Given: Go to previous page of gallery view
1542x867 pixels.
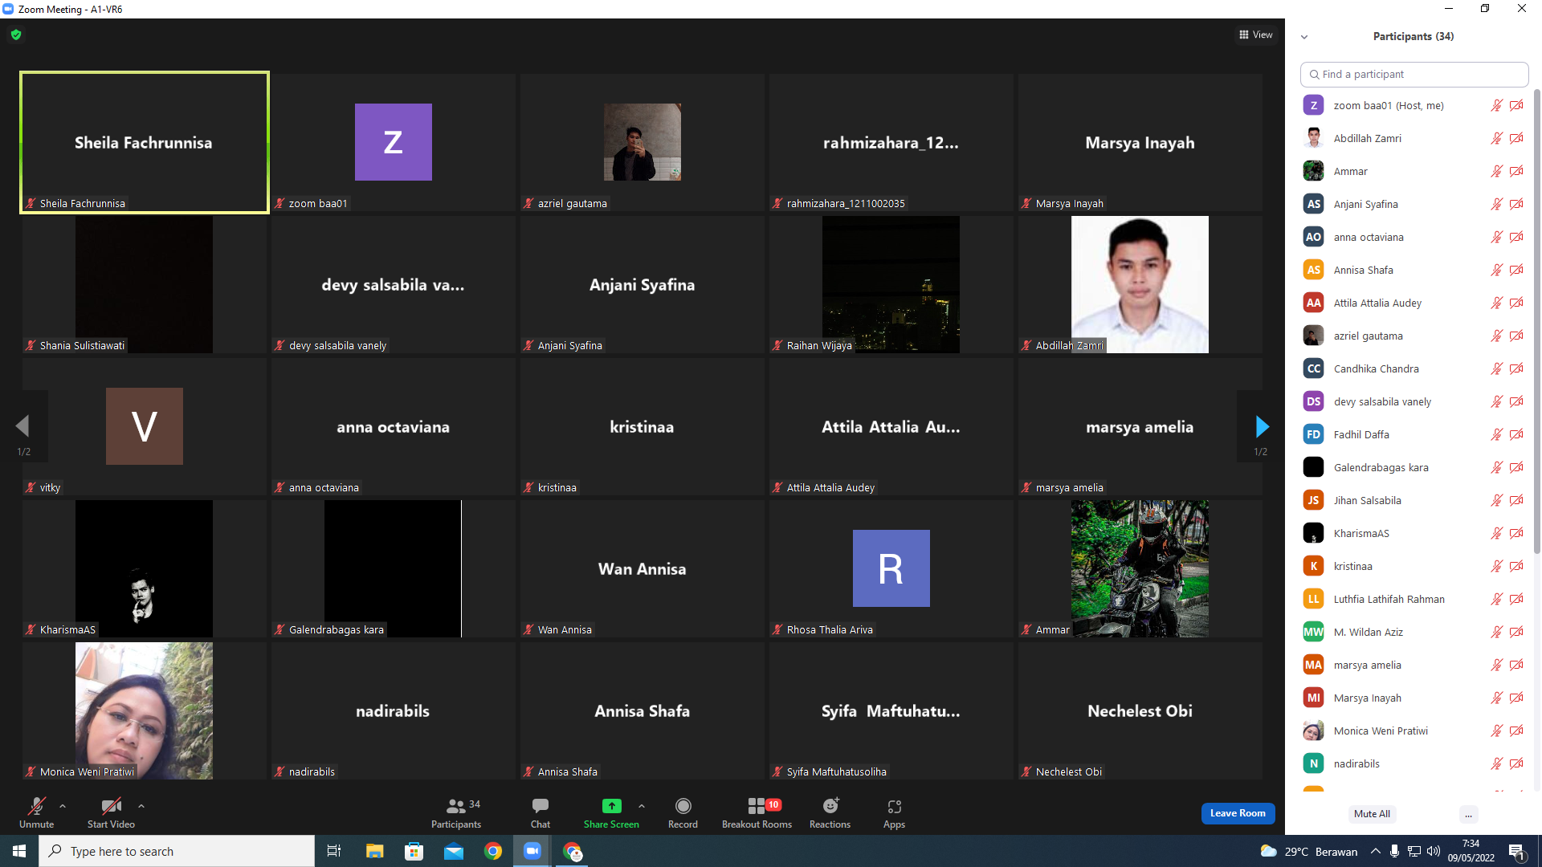Looking at the screenshot, I should click(x=22, y=426).
